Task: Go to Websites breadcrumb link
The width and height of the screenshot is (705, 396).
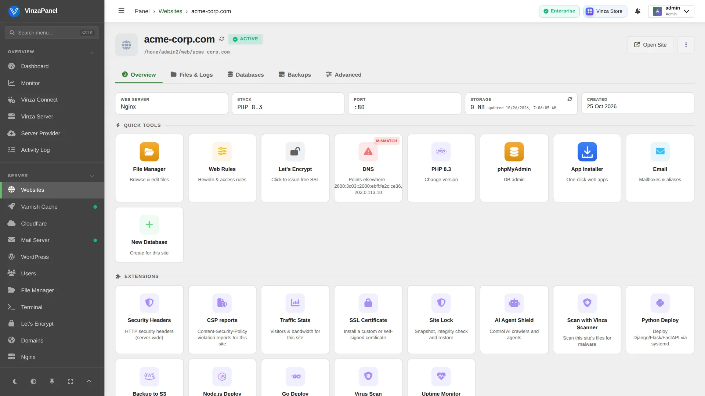Action: tap(170, 11)
